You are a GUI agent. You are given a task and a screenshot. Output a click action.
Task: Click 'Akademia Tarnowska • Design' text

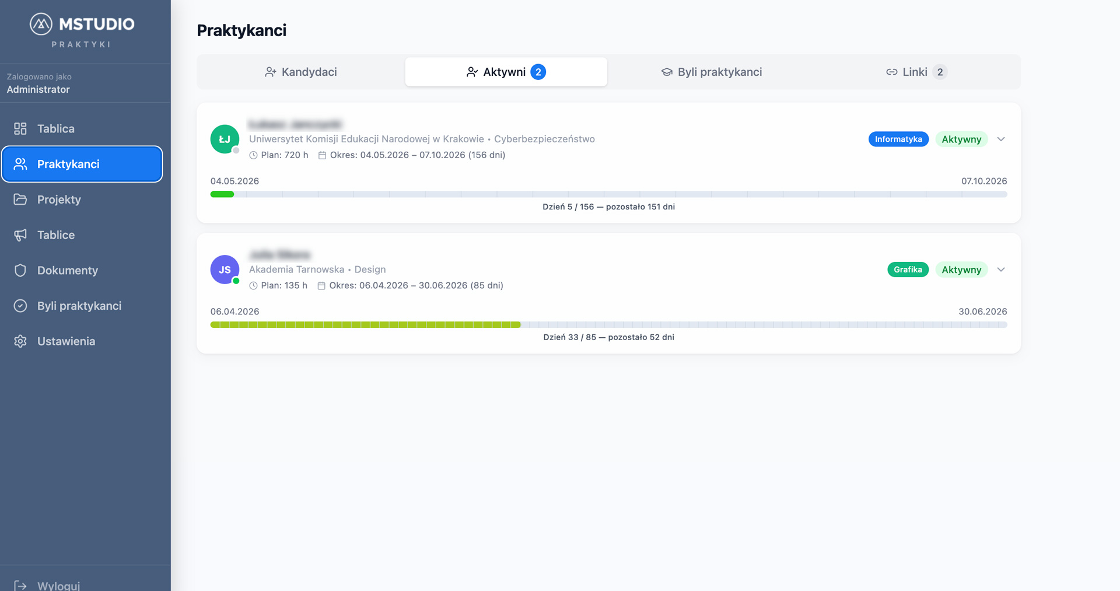click(317, 270)
